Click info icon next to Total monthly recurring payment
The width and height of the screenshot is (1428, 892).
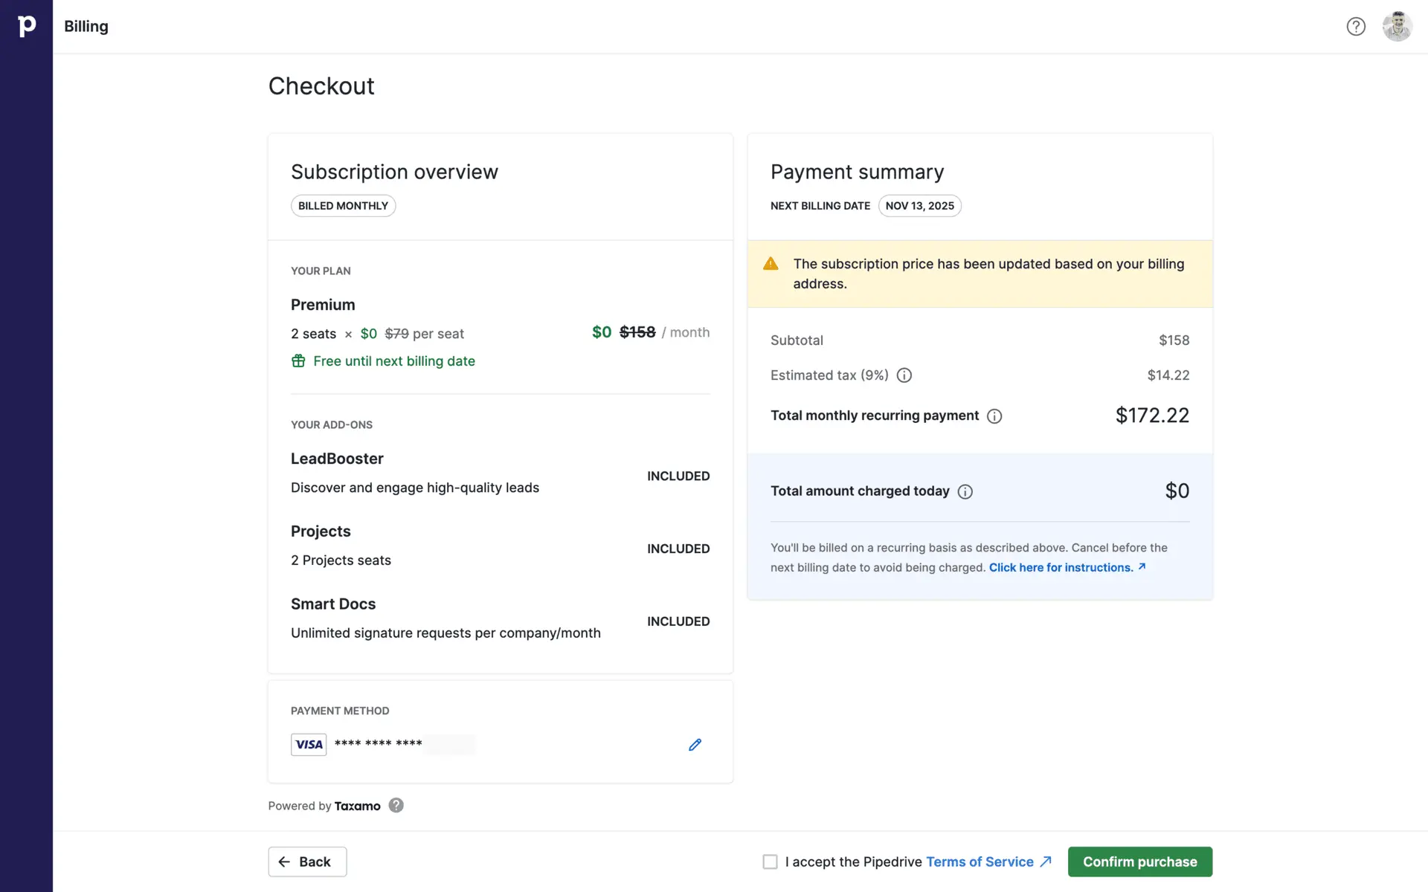(994, 416)
